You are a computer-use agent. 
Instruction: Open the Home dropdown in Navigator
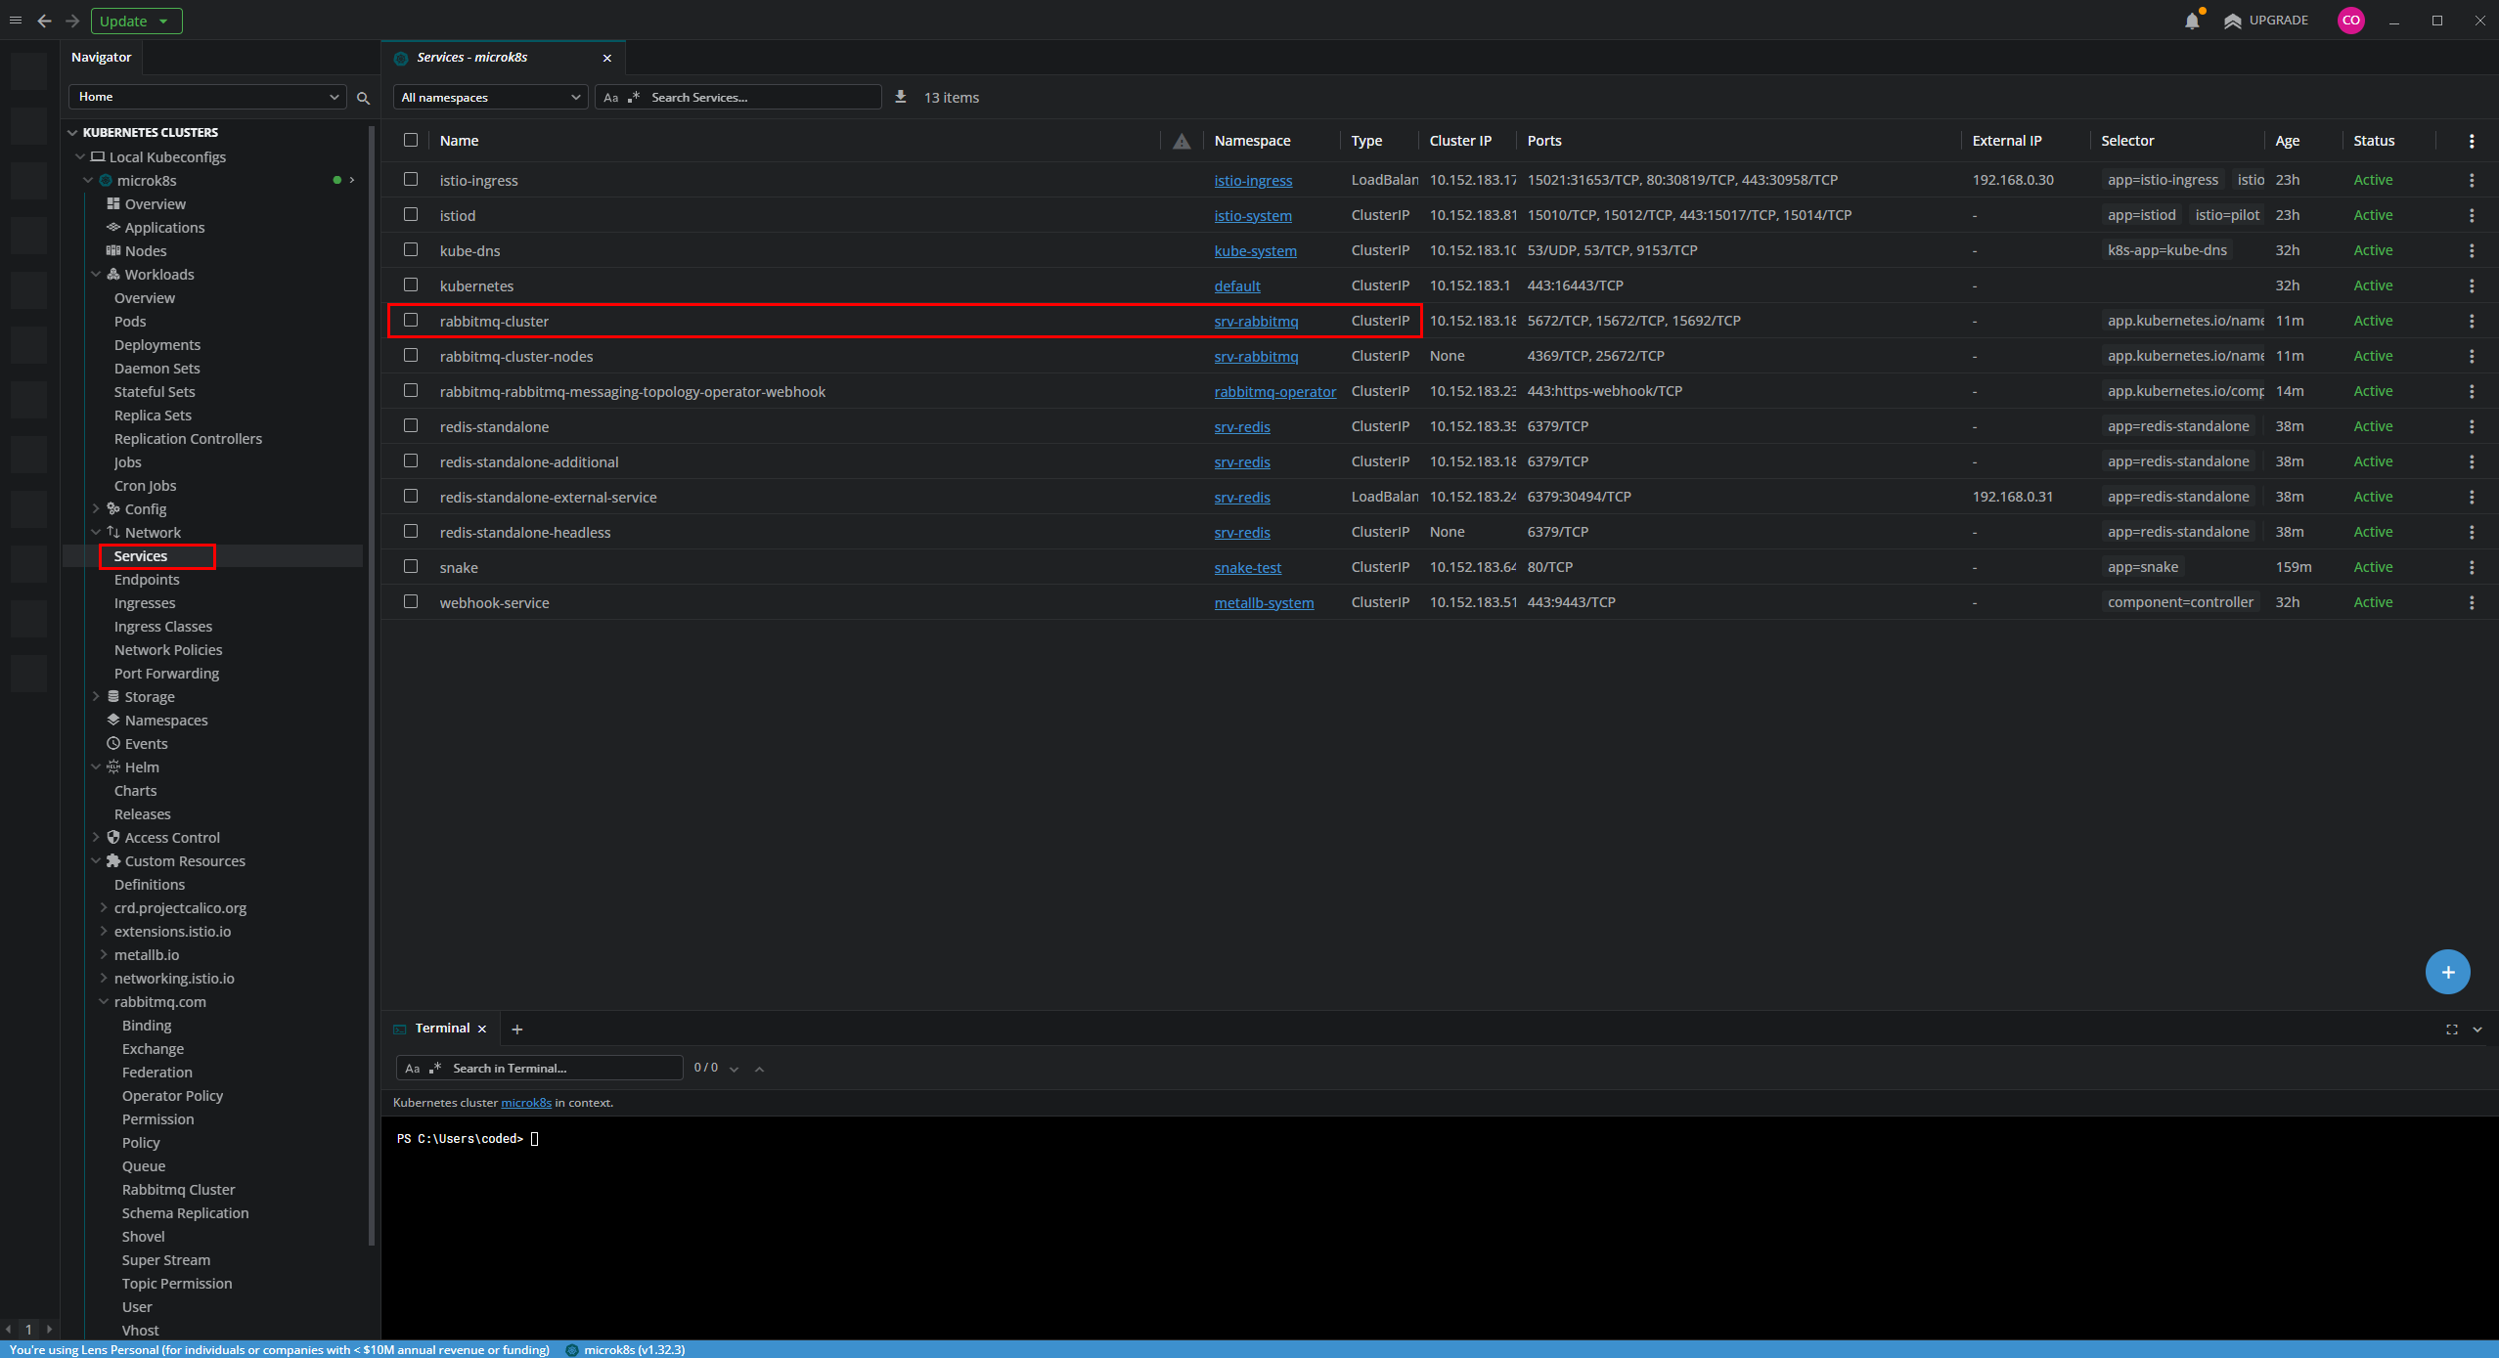click(207, 97)
